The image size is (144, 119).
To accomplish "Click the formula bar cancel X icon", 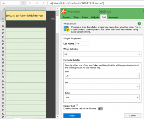I will 30,3.
